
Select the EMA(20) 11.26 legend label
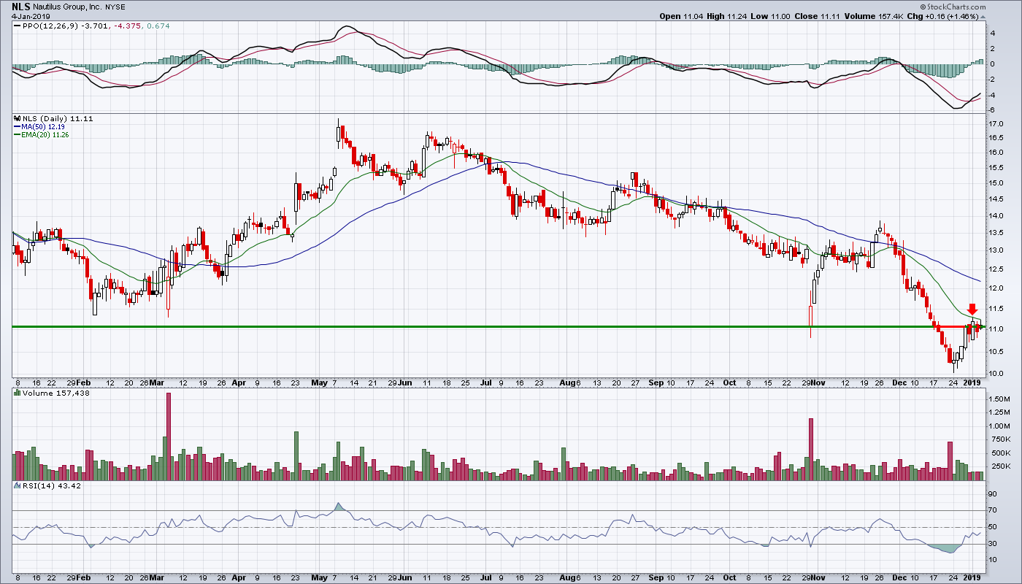coord(47,134)
